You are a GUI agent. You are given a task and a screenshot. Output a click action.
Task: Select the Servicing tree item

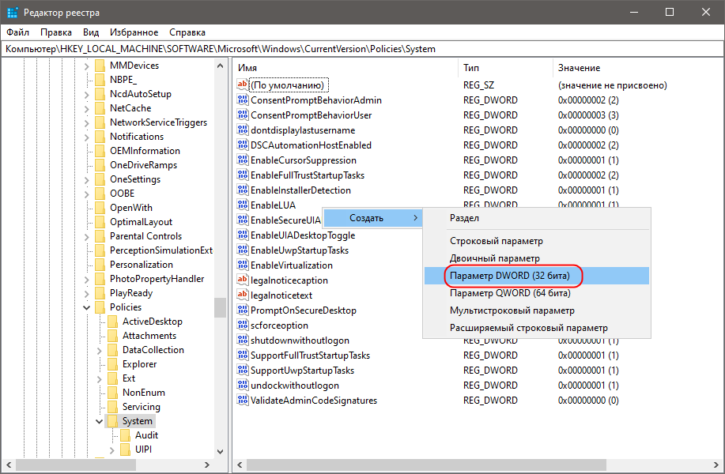pos(141,407)
